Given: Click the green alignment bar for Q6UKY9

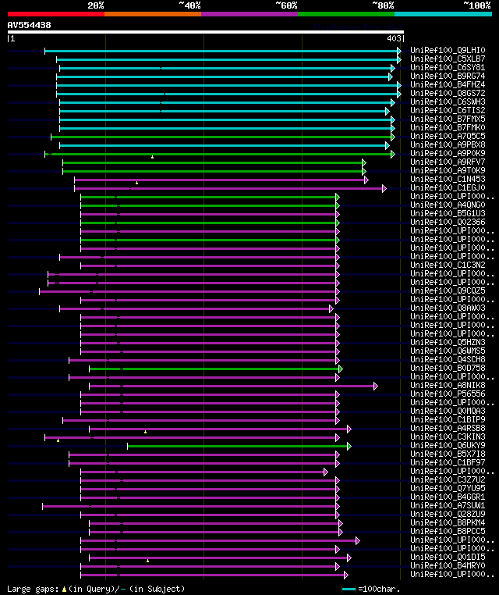Looking at the screenshot, I should [x=239, y=447].
